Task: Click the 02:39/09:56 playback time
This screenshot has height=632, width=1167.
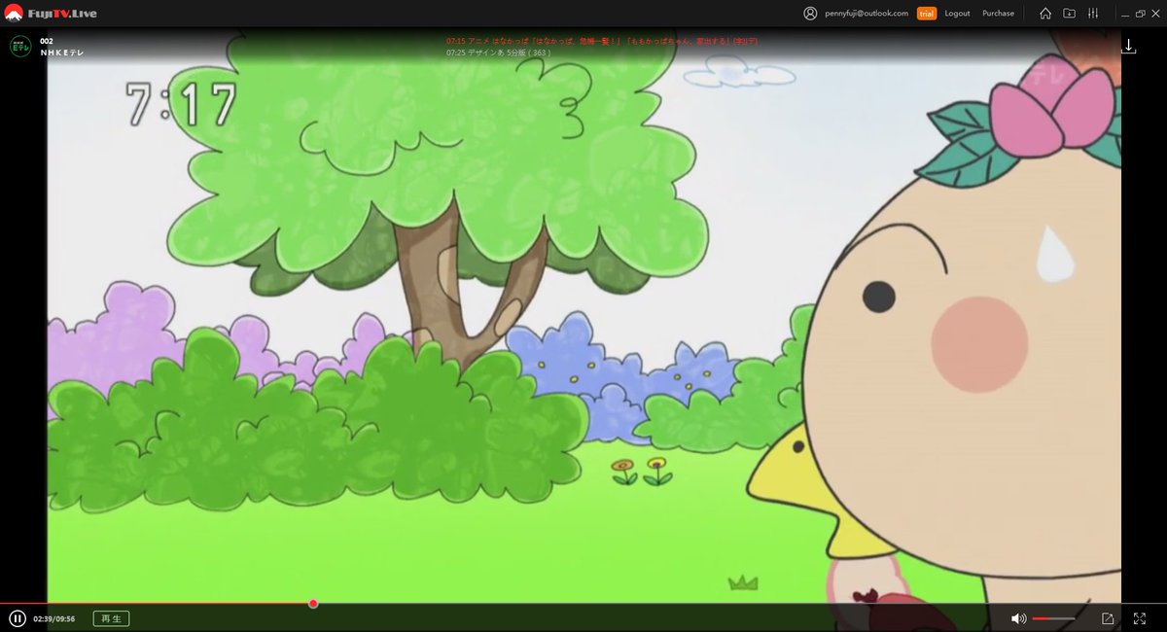Action: tap(54, 618)
